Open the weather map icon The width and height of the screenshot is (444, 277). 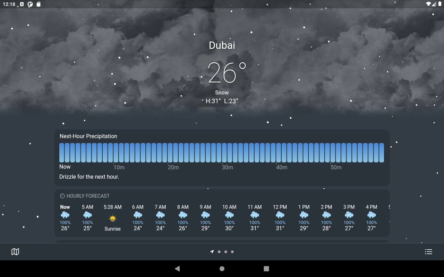[x=15, y=252]
